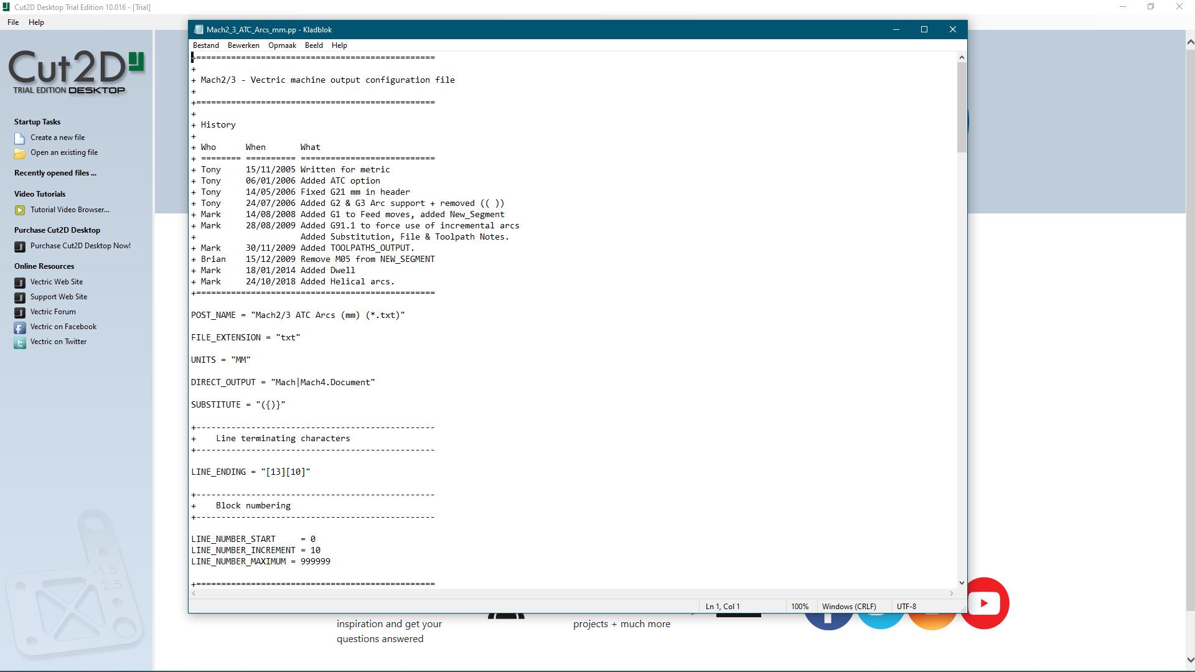Open the File menu in Cut2D
Screen dimensions: 1195x672
tap(13, 22)
